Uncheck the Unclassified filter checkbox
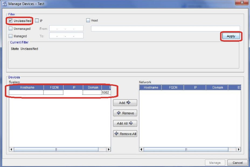This screenshot has height=167, width=250. coord(11,21)
